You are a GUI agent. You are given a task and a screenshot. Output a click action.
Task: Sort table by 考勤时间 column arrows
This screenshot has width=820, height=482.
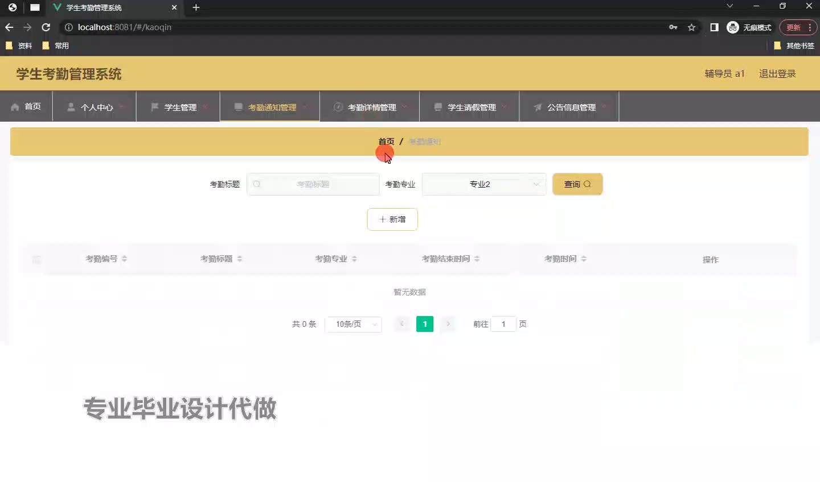584,259
